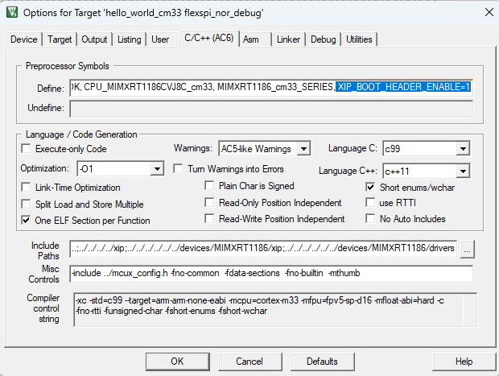Switch to the Linker tab
The image size is (499, 376).
click(x=288, y=39)
